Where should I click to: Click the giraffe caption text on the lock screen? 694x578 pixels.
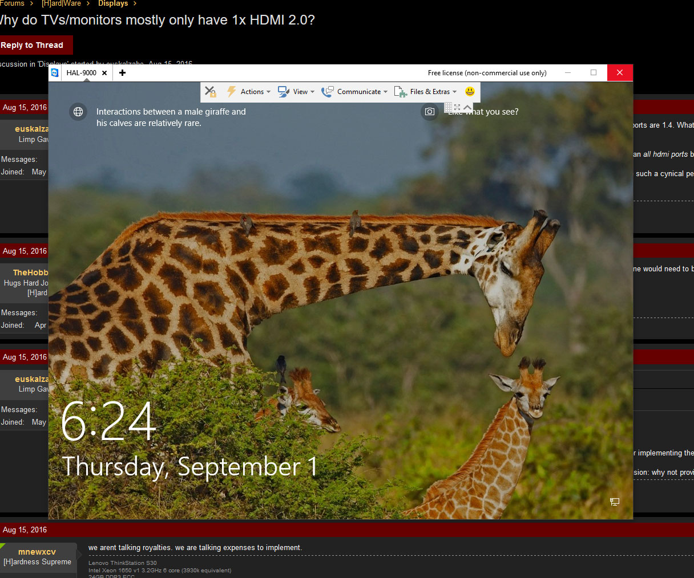pyautogui.click(x=171, y=117)
